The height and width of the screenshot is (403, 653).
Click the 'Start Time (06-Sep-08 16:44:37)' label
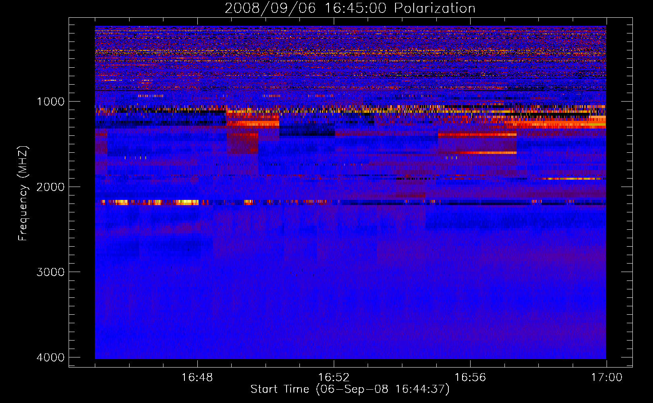click(x=350, y=389)
